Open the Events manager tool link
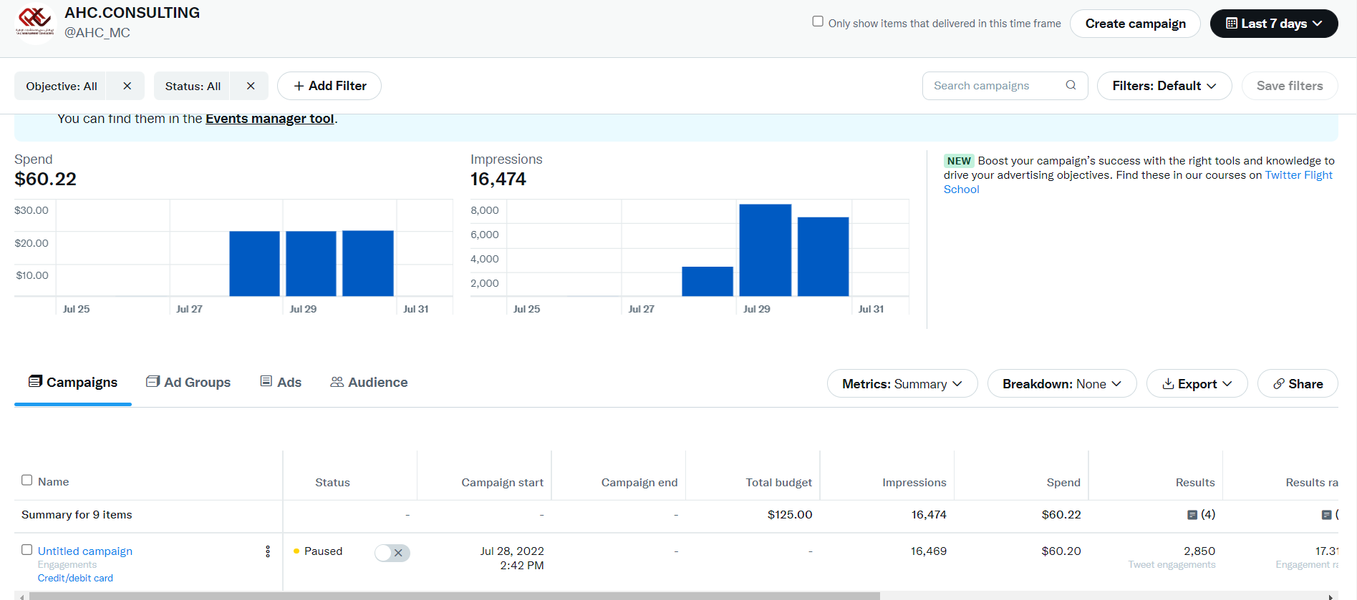 [x=269, y=119]
